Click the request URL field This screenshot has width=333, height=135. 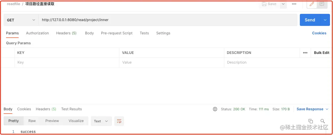(168, 20)
